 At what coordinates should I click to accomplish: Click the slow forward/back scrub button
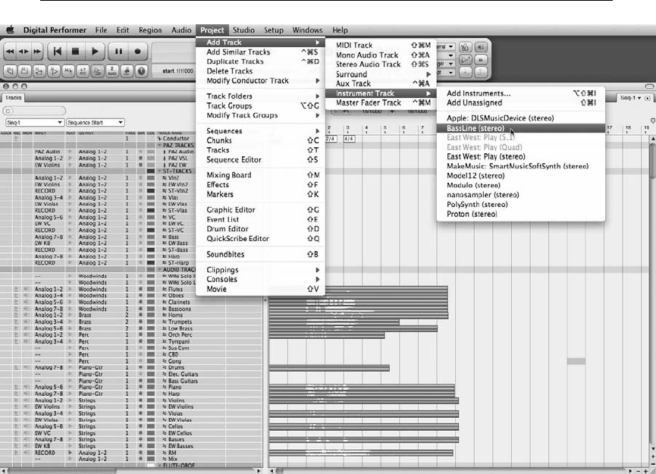24,52
